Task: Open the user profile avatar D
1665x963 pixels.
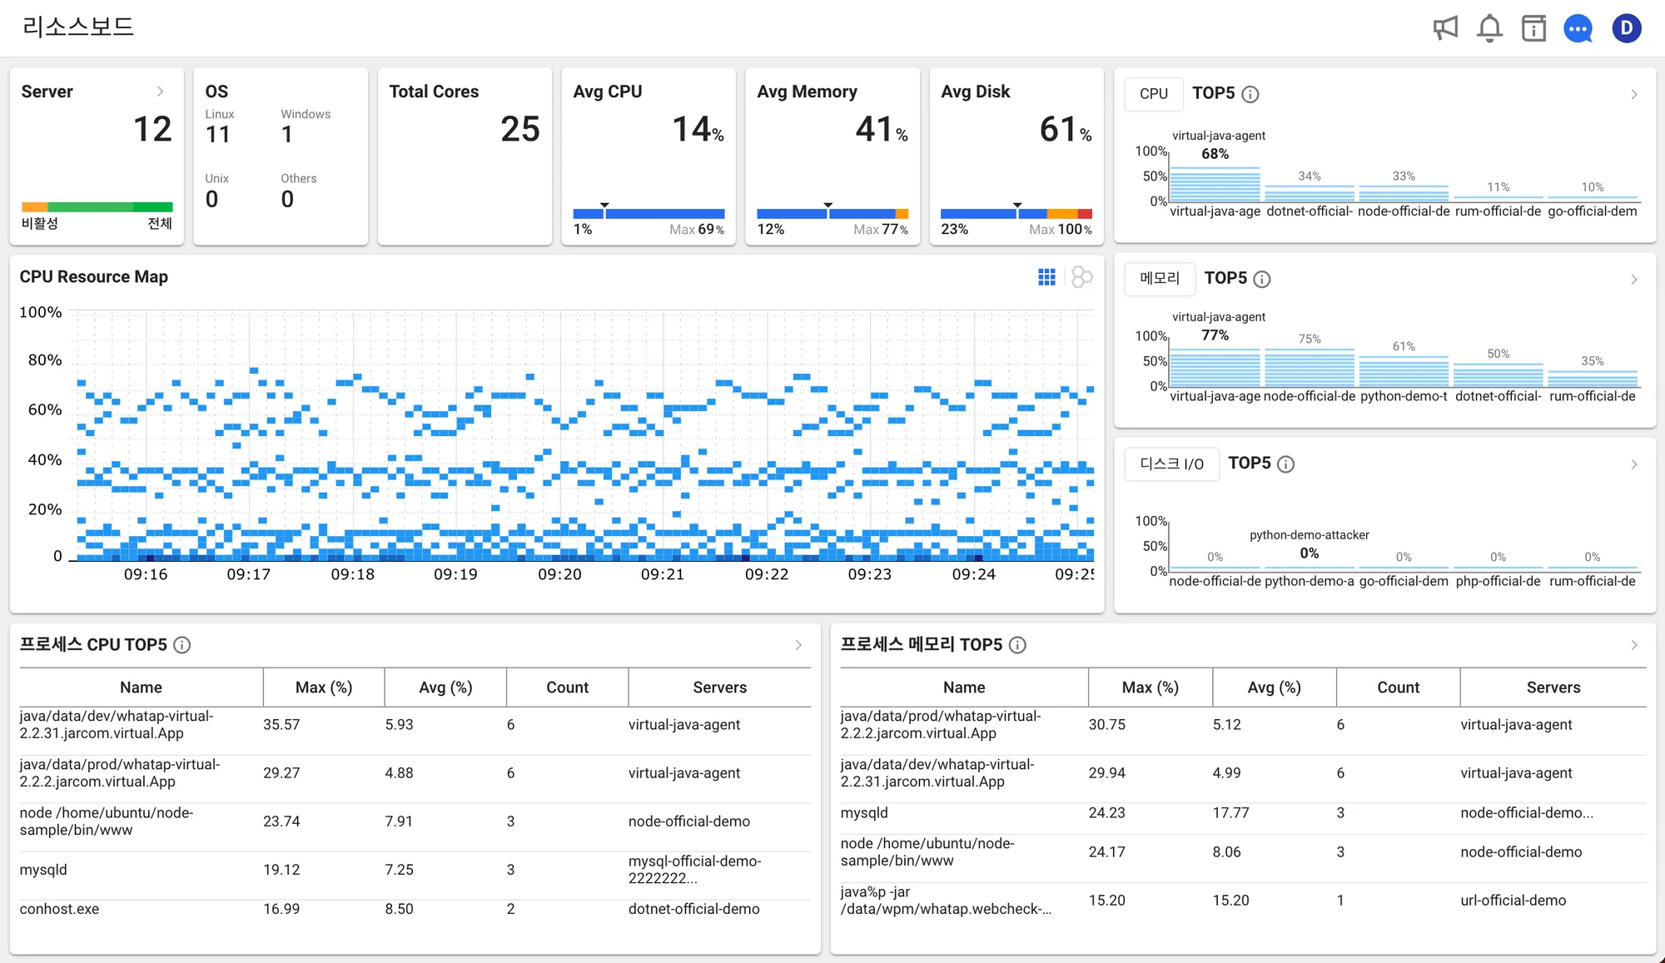Action: (x=1626, y=28)
